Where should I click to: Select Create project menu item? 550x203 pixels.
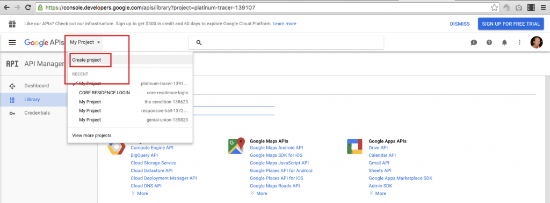click(130, 60)
